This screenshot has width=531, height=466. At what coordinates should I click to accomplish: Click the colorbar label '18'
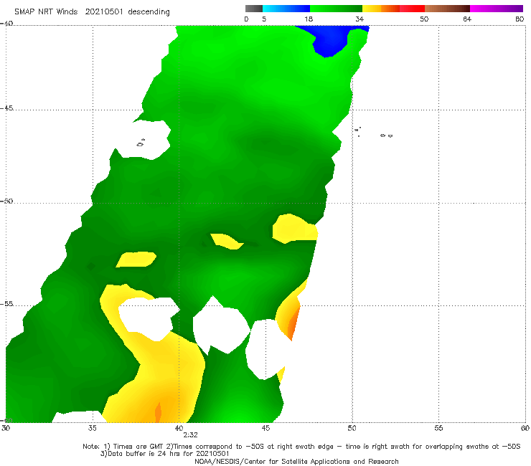tap(309, 19)
